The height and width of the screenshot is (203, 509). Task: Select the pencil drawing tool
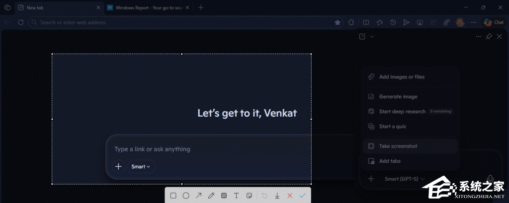(x=211, y=196)
